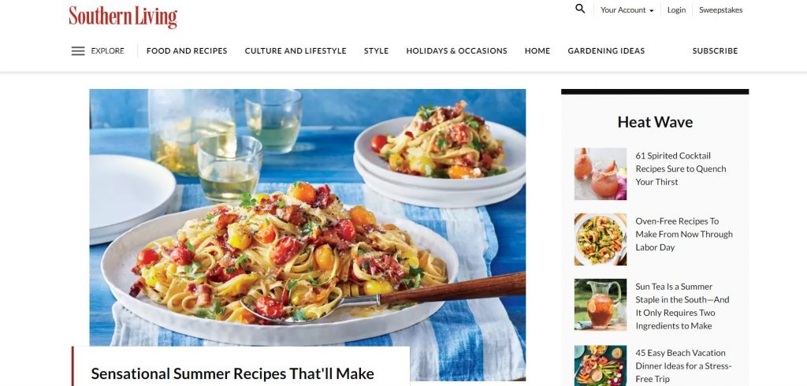Click the oven-free recipes thumbnail

[x=601, y=239]
